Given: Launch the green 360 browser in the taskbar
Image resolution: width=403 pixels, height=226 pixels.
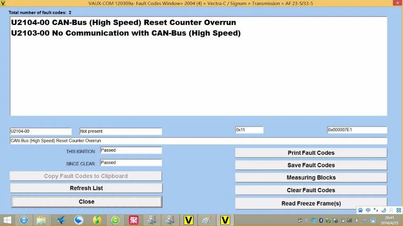Looking at the screenshot, I should [115, 220].
